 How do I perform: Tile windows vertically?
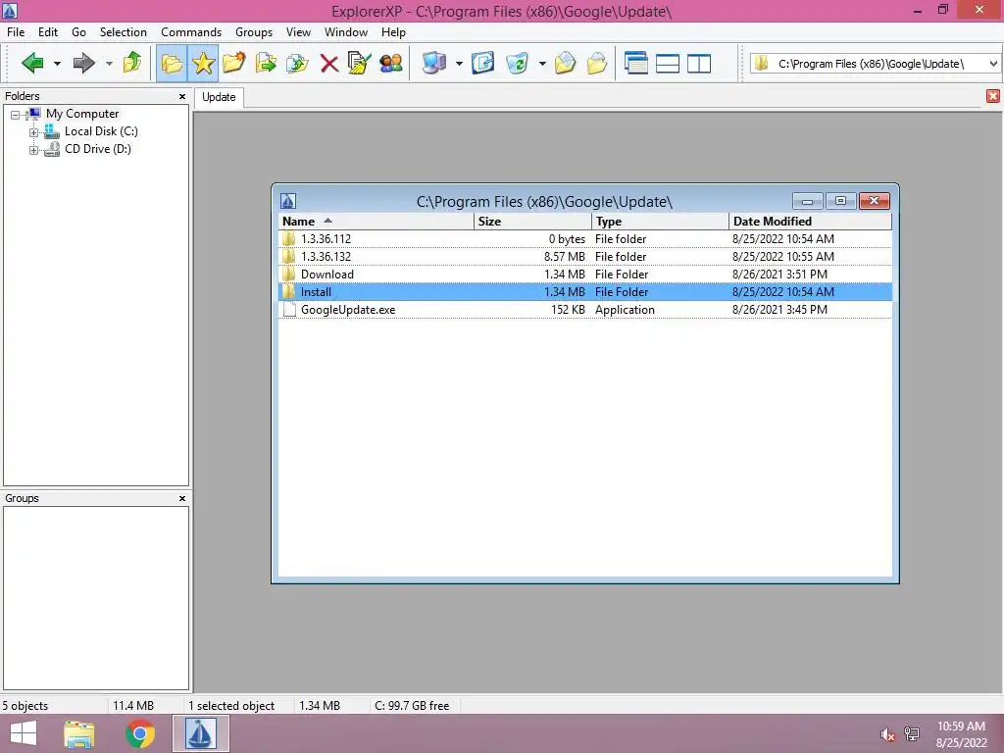tap(698, 64)
